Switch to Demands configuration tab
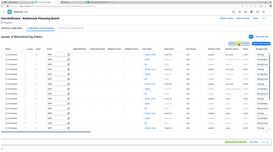This screenshot has width=273, height=152. coord(12,28)
